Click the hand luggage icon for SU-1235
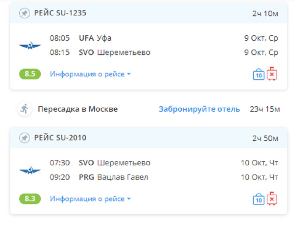This screenshot has height=234, width=295. tap(258, 74)
